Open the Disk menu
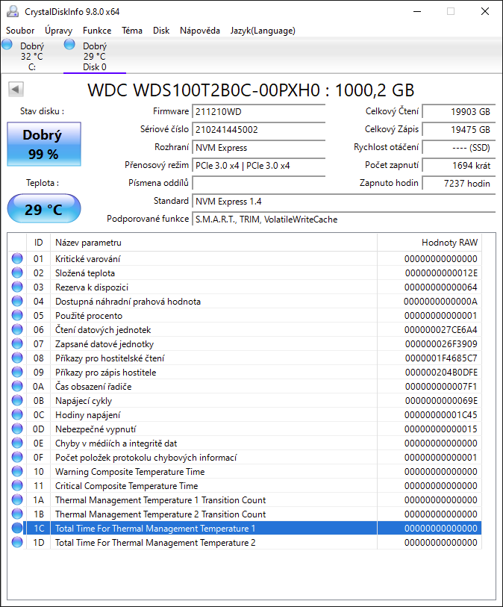Image resolution: width=503 pixels, height=607 pixels. pyautogui.click(x=161, y=31)
